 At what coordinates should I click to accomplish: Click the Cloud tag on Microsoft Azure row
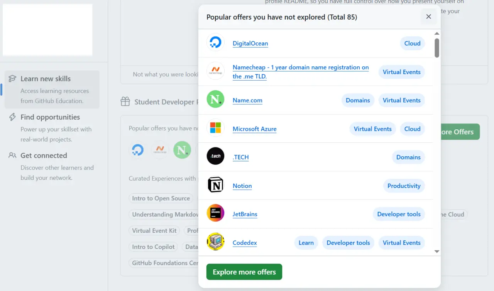[x=412, y=129]
